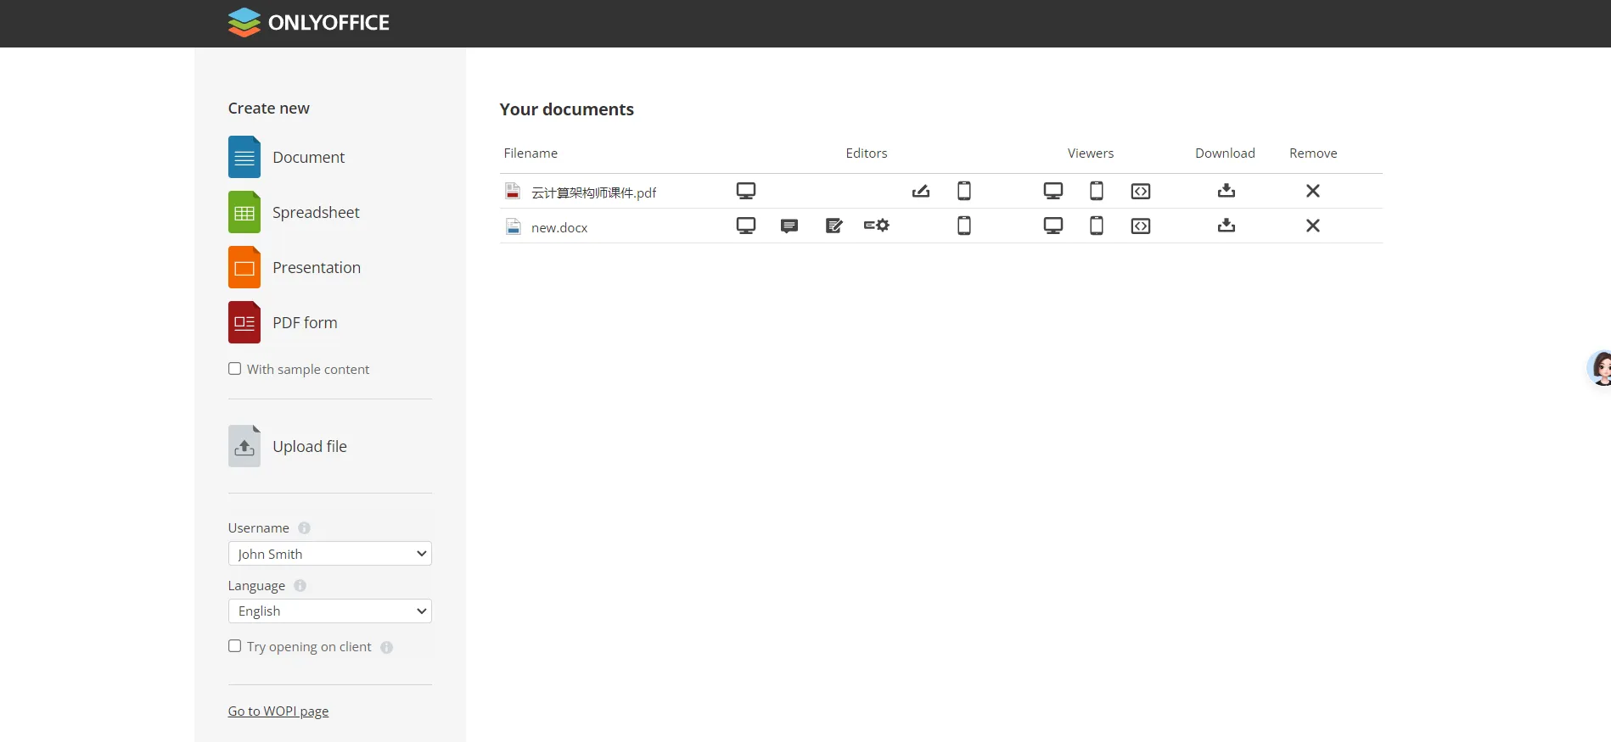Click the Viewers column header

1091,153
